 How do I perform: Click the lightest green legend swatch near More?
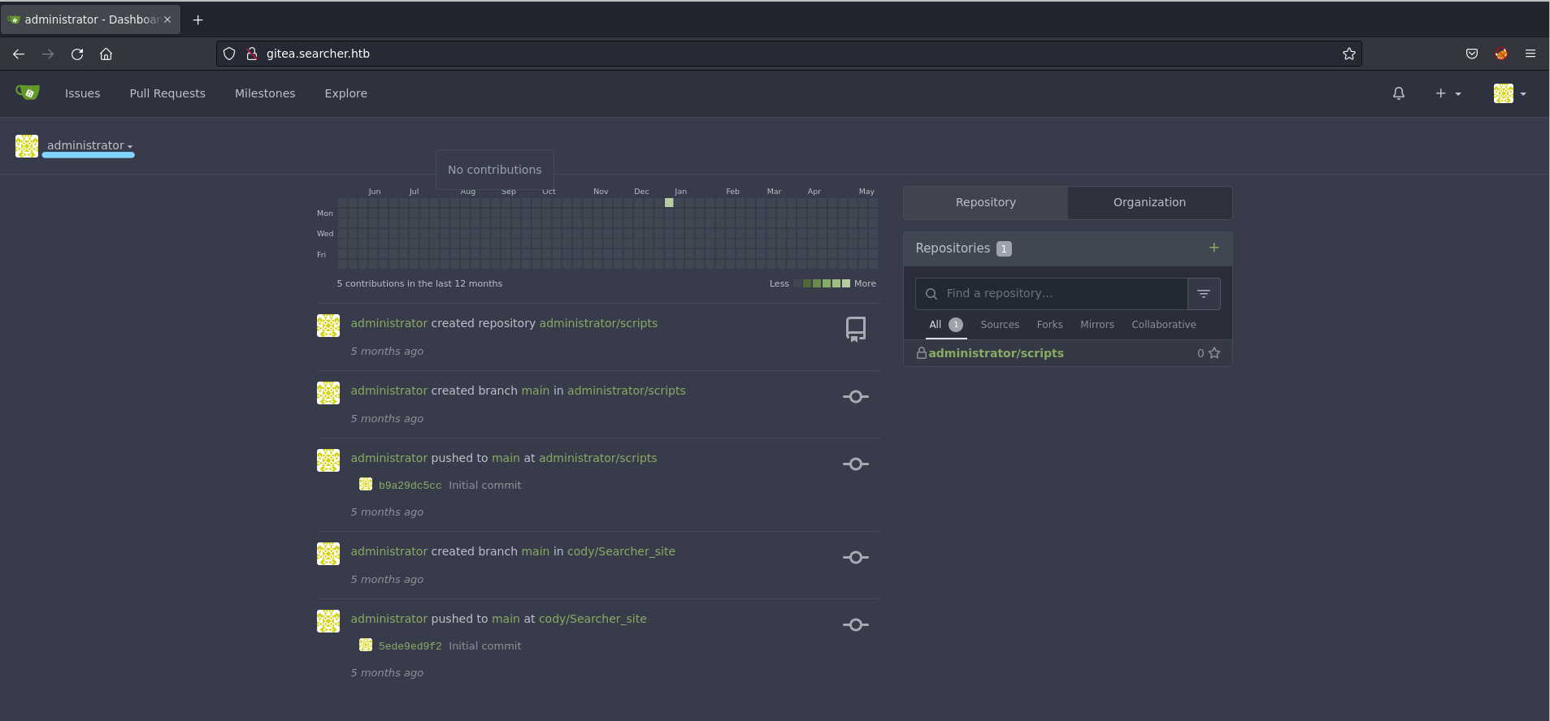point(846,283)
